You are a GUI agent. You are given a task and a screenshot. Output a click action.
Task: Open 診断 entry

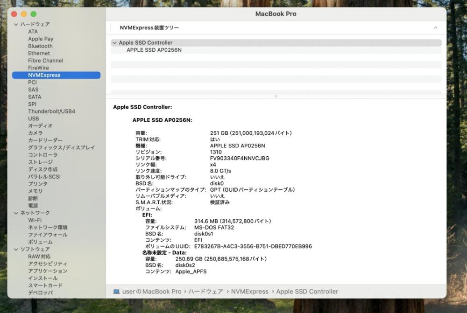pos(33,198)
